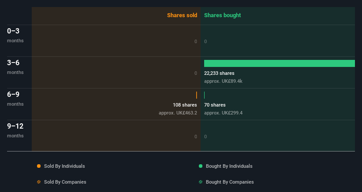This screenshot has height=192, width=362.
Task: Click the striped Sold By Companies legend swatch
Action: click(39, 182)
